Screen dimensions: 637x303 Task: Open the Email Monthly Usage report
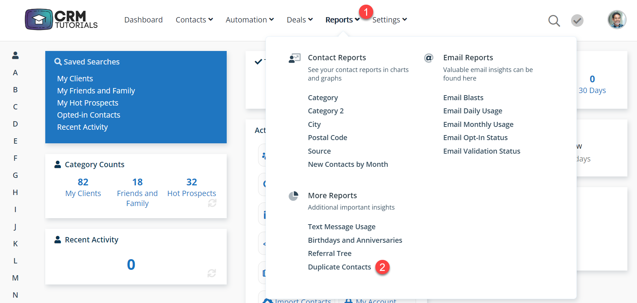(478, 124)
